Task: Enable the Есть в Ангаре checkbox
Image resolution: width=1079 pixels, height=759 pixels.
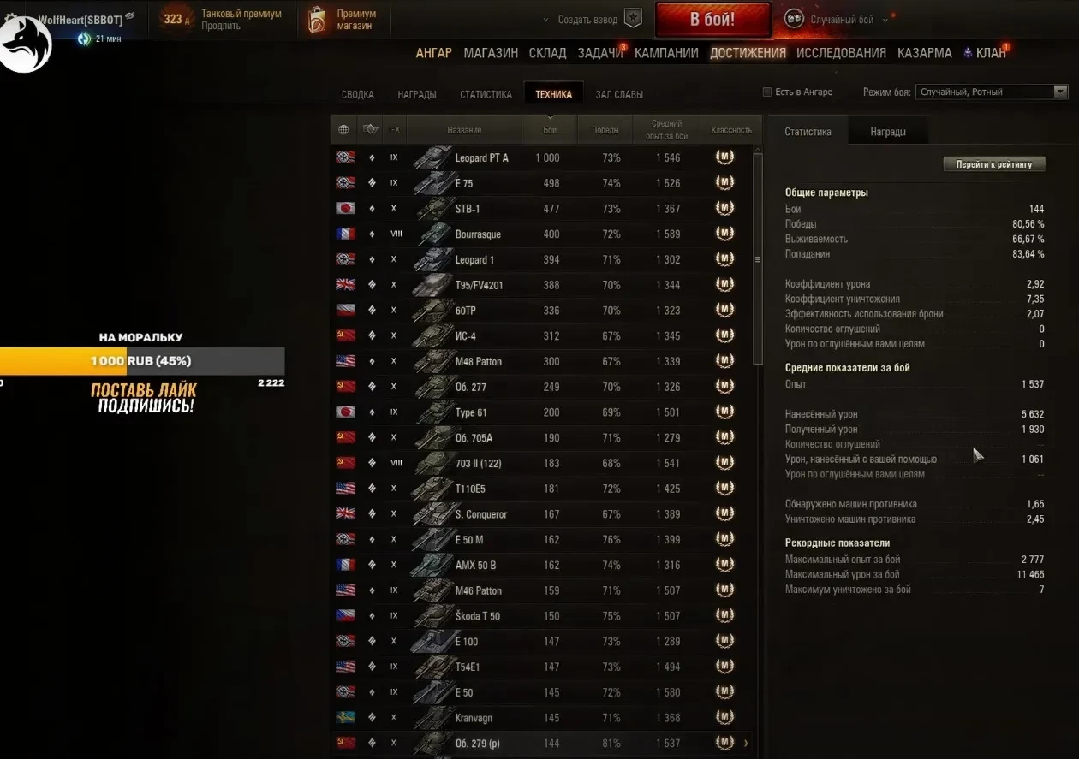Action: pos(767,92)
